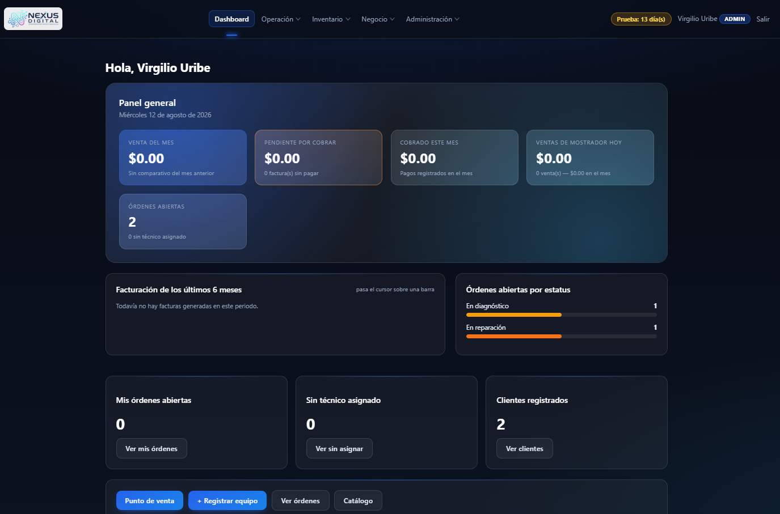Expand the Inventario menu

pos(331,19)
